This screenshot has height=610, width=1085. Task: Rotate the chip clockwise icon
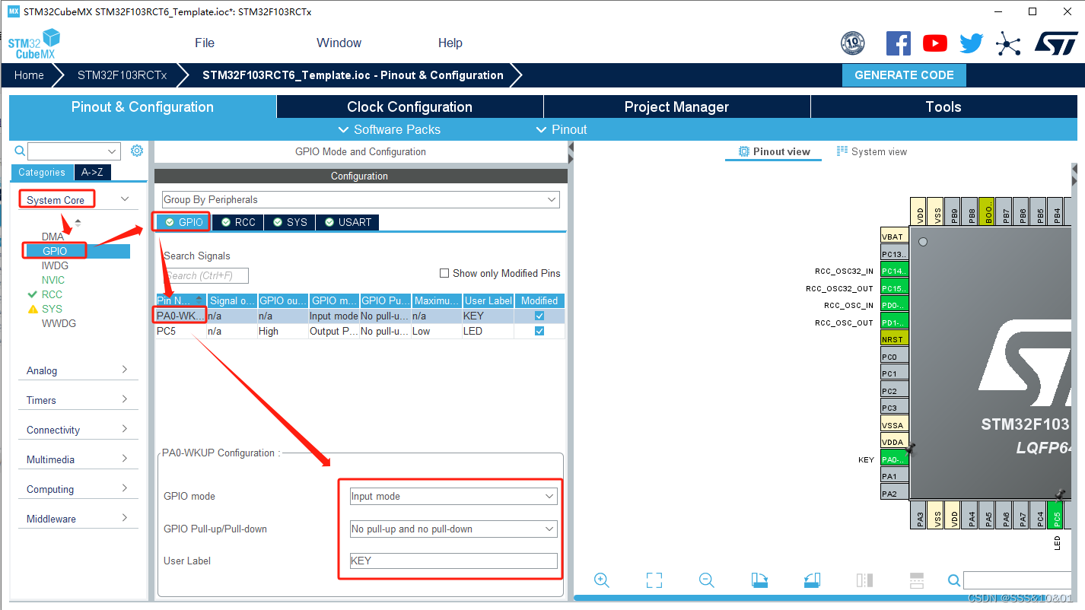tap(759, 580)
